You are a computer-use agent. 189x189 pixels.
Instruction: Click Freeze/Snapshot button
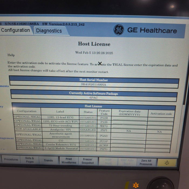point(88,161)
